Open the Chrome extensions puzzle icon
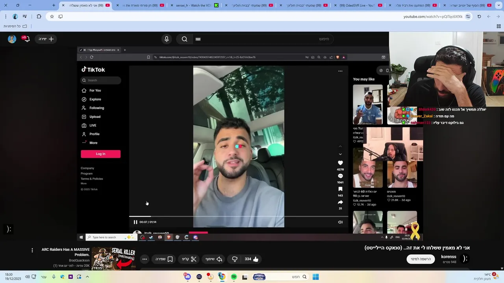This screenshot has width=504, height=283. click(x=39, y=17)
